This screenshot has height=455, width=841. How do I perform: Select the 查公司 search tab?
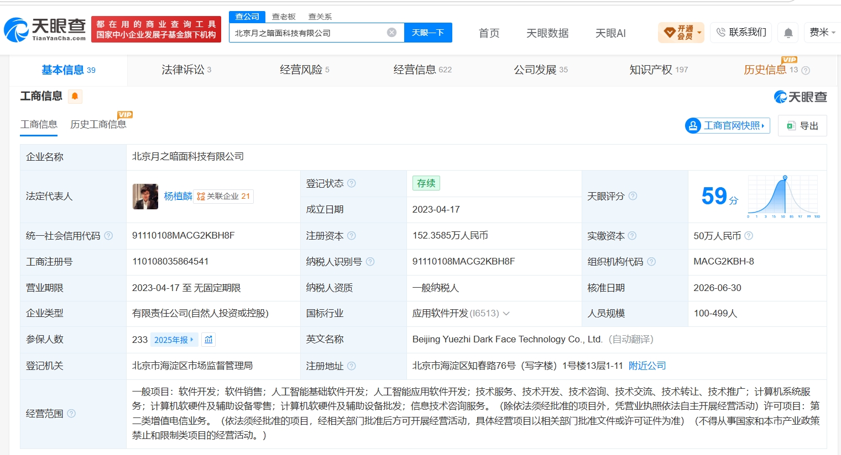tap(247, 17)
